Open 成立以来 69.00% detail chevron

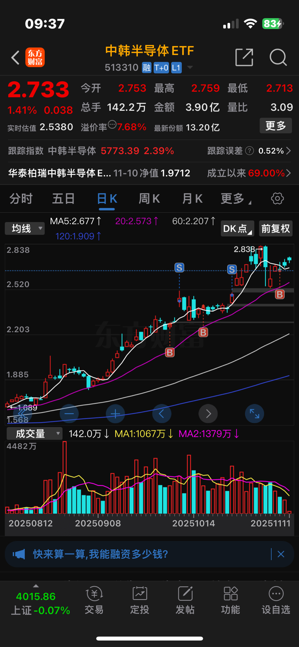288,173
